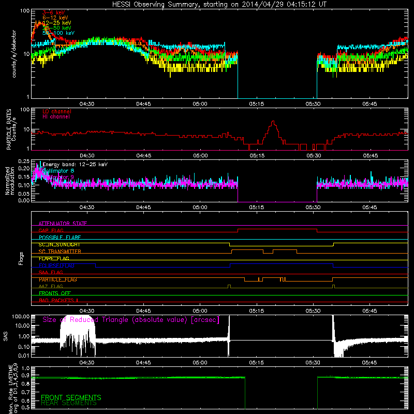The image size is (414, 414).
Task: Select the 25-50 keV legend label
Action: tap(57, 28)
